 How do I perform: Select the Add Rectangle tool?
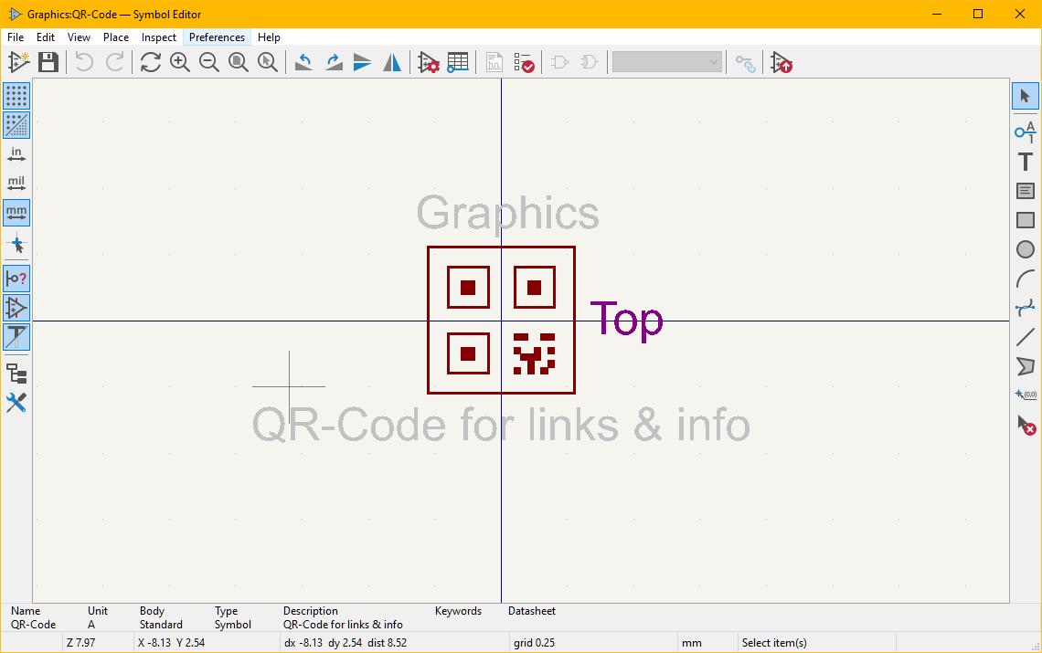tap(1026, 220)
